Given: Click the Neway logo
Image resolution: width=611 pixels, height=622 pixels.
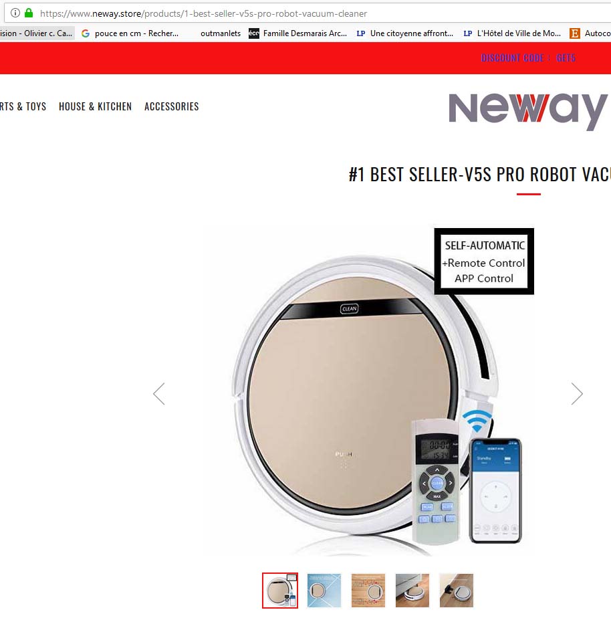Looking at the screenshot, I should click(527, 110).
